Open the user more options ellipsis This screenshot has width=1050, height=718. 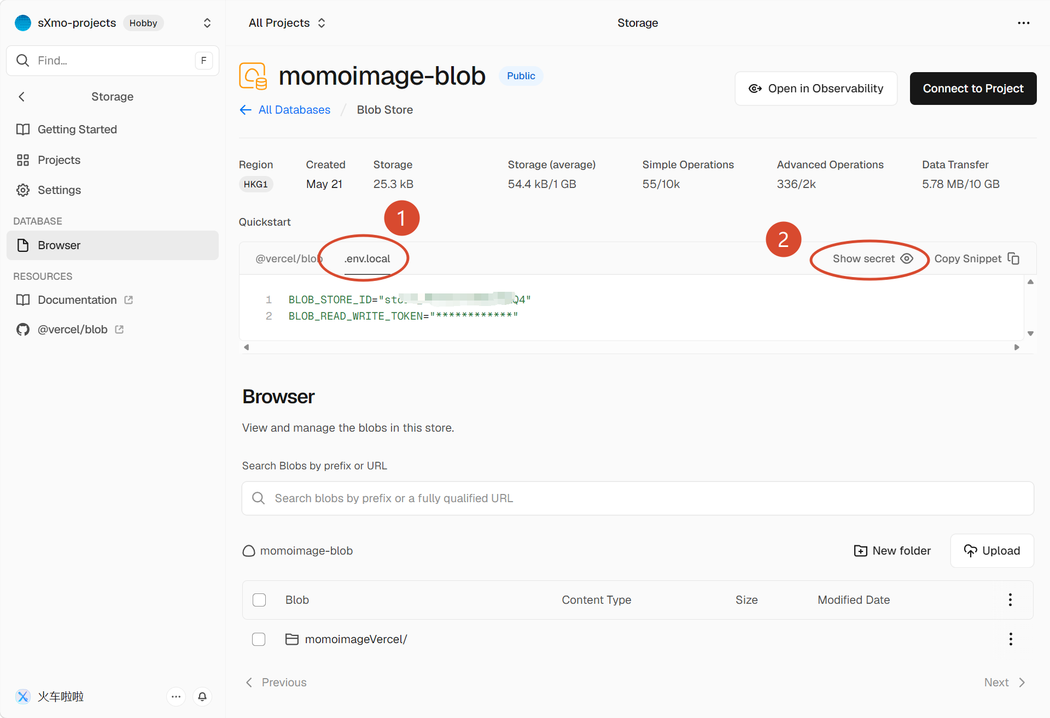(176, 697)
